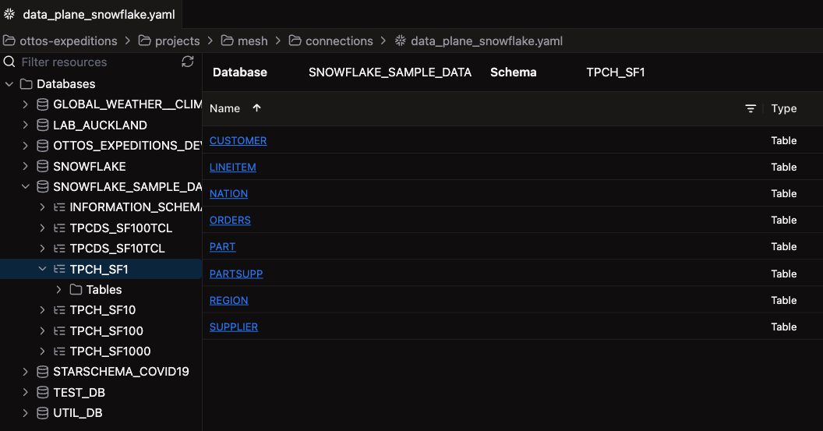Open the REGION table link
The height and width of the screenshot is (431, 823).
coord(229,301)
